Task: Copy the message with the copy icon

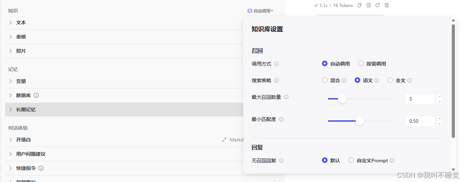Action: tap(360, 5)
